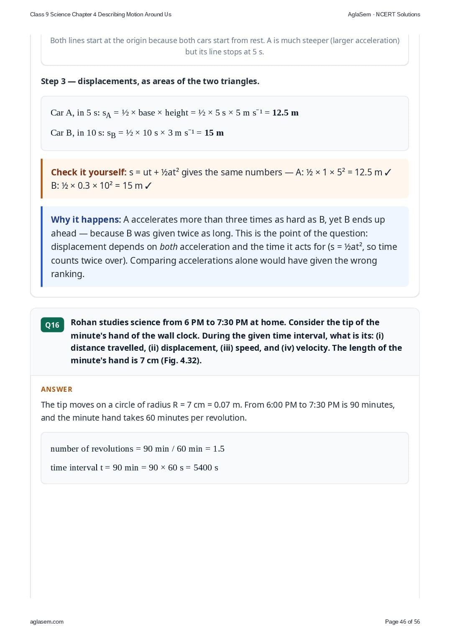Click the AglaSem NCERT Solutions header text
Viewport: 450px width, 637px height.
(384, 14)
